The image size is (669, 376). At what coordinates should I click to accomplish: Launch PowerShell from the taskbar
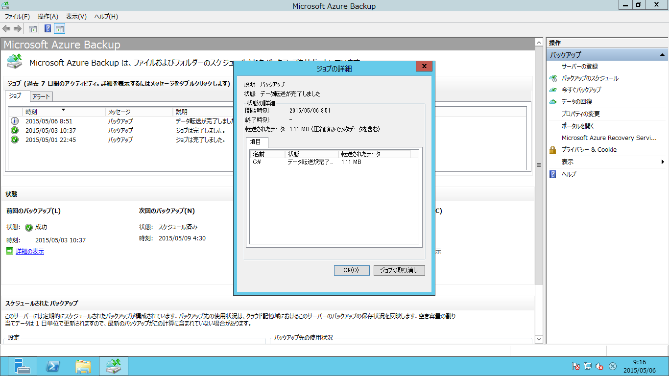click(x=53, y=366)
